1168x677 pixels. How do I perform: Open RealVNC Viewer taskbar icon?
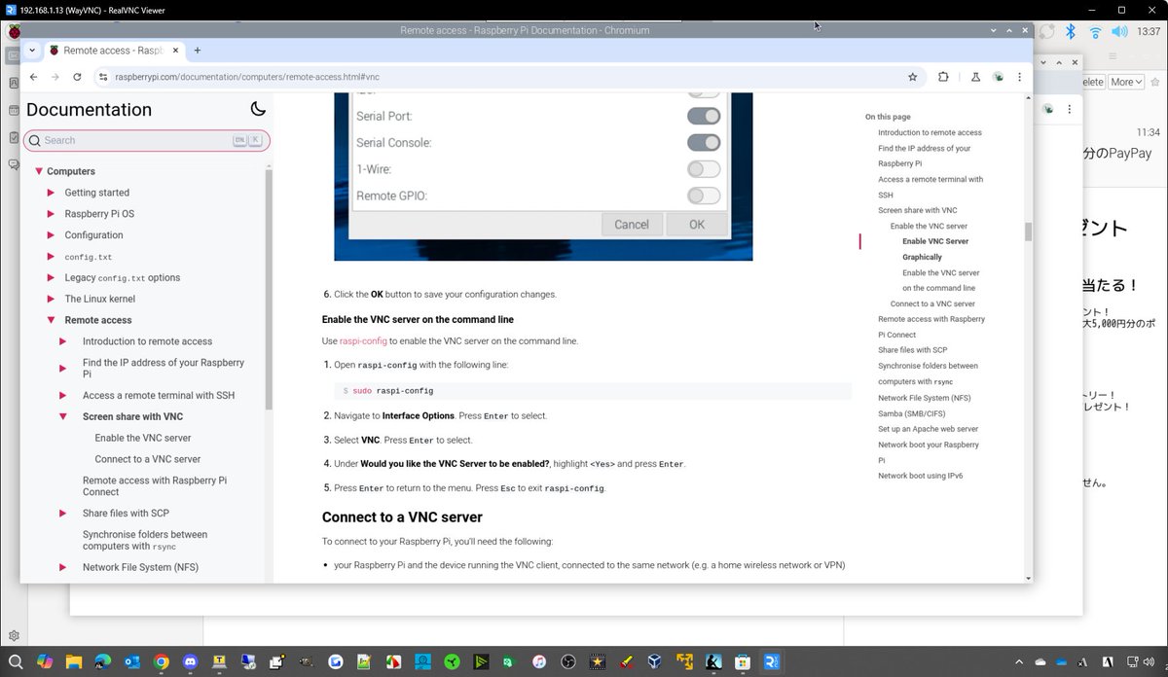pyautogui.click(x=771, y=661)
